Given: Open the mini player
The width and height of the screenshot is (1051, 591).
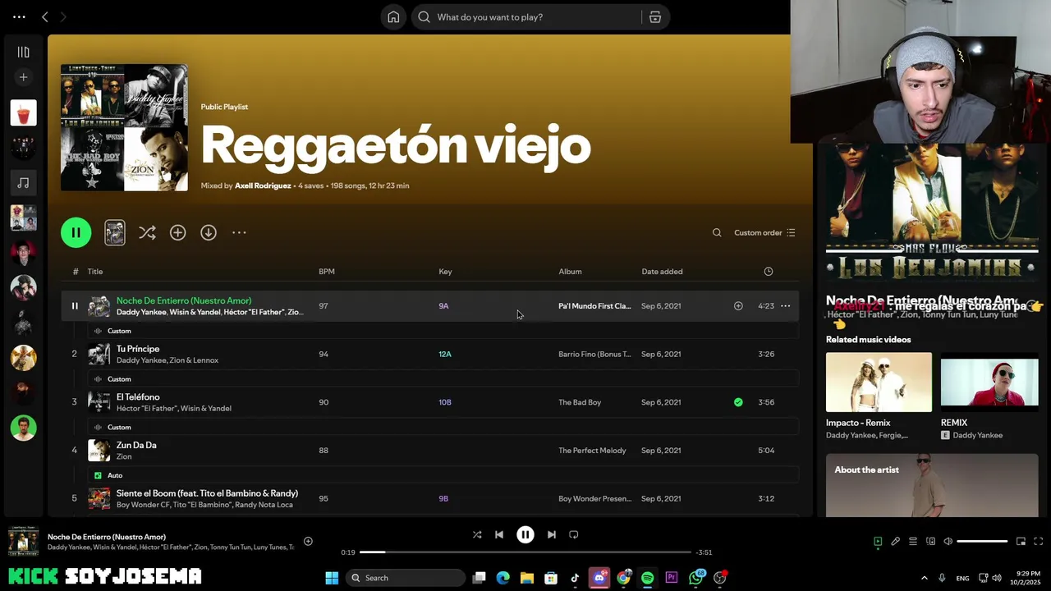Looking at the screenshot, I should (x=1021, y=542).
